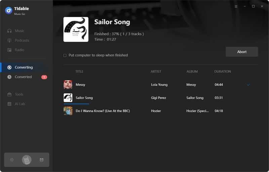Open the hamburger menu icon in the title bar

[236, 6]
